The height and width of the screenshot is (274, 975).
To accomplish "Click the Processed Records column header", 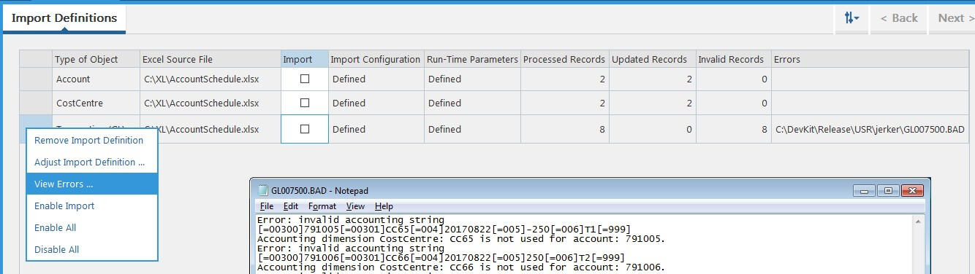I will pos(564,59).
